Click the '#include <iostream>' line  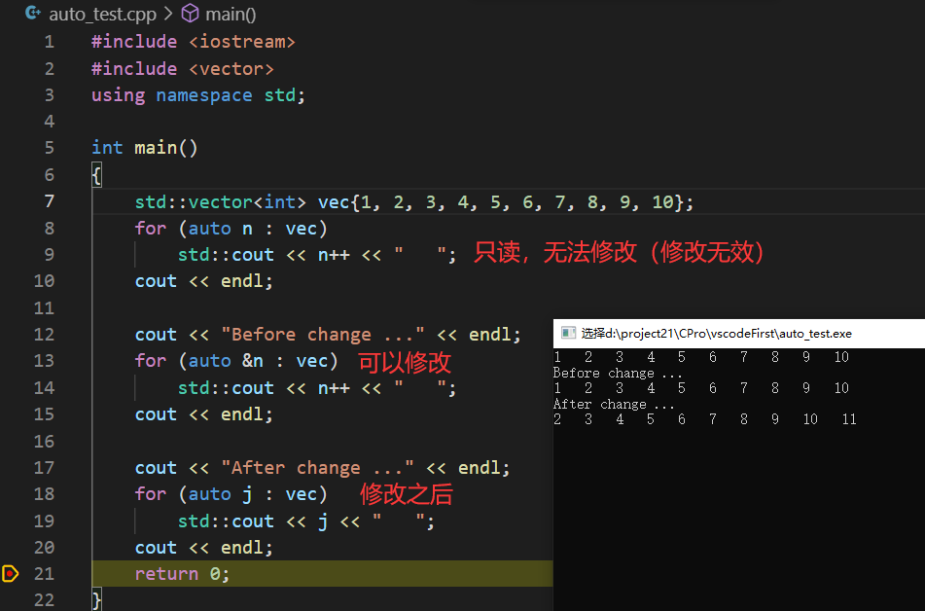coord(193,41)
